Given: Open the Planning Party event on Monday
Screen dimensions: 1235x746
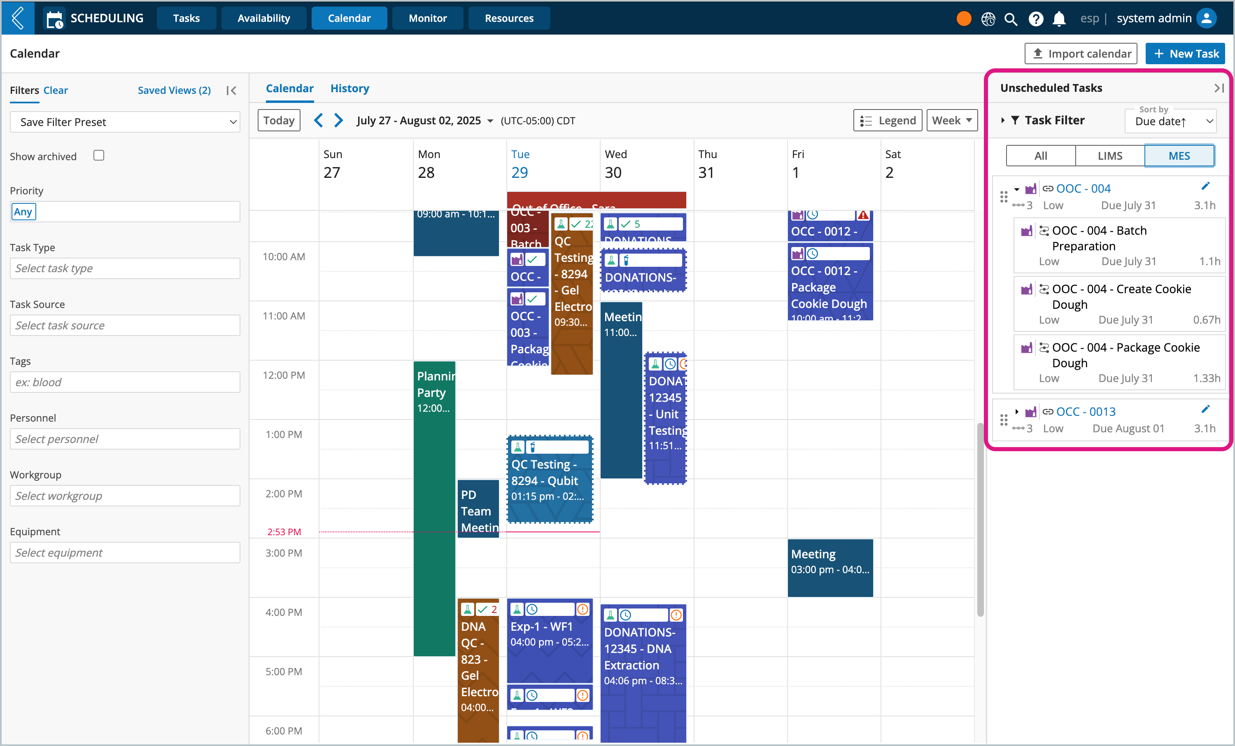Looking at the screenshot, I should (434, 508).
